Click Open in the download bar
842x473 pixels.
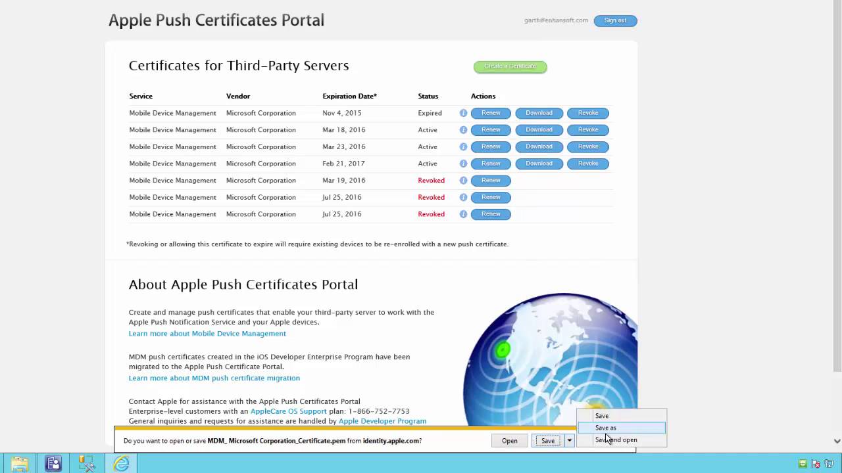coord(509,441)
